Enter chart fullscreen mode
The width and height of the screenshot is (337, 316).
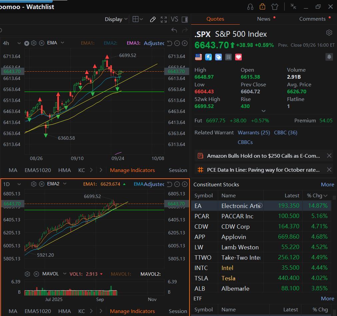pyautogui.click(x=164, y=19)
